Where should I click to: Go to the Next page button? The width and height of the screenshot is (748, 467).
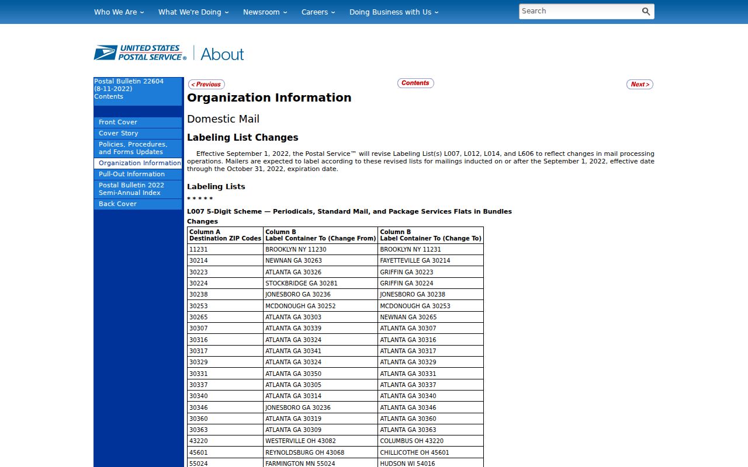click(x=640, y=85)
